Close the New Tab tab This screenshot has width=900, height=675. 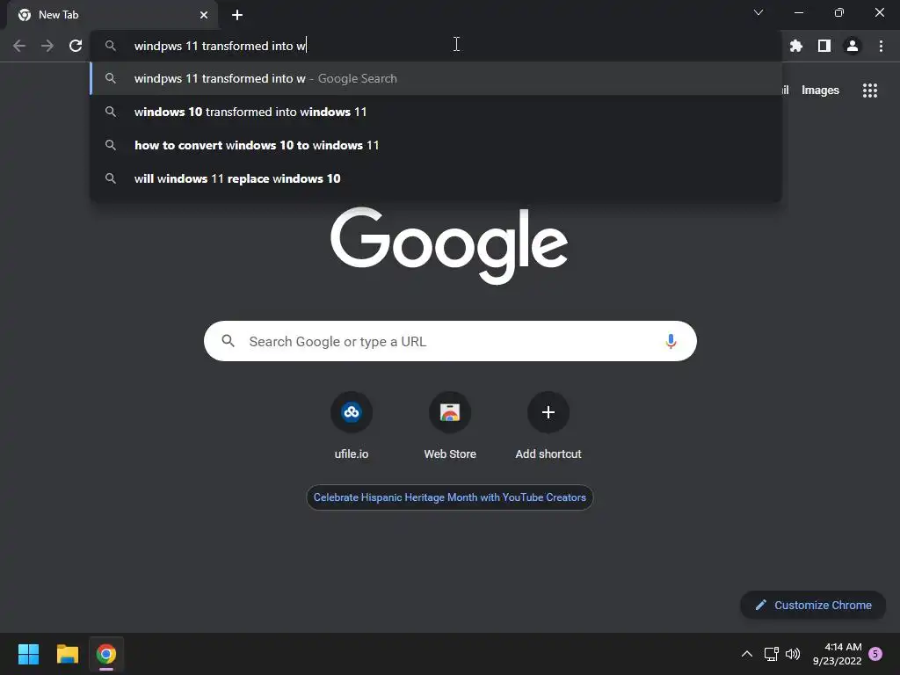point(204,15)
